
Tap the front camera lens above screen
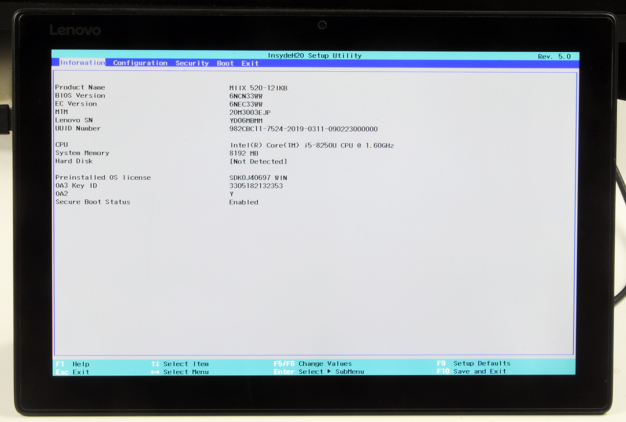(322, 25)
